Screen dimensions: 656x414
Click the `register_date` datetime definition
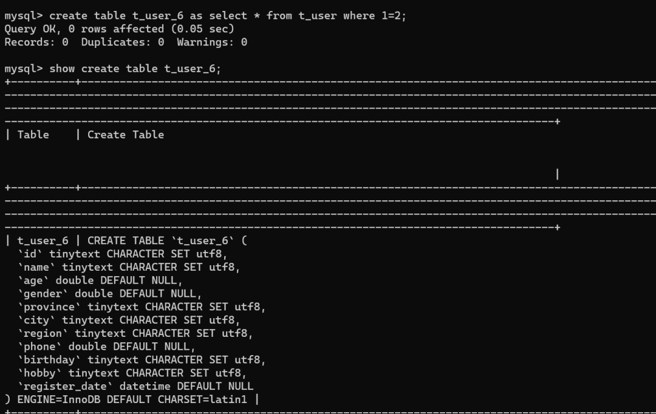[135, 387]
